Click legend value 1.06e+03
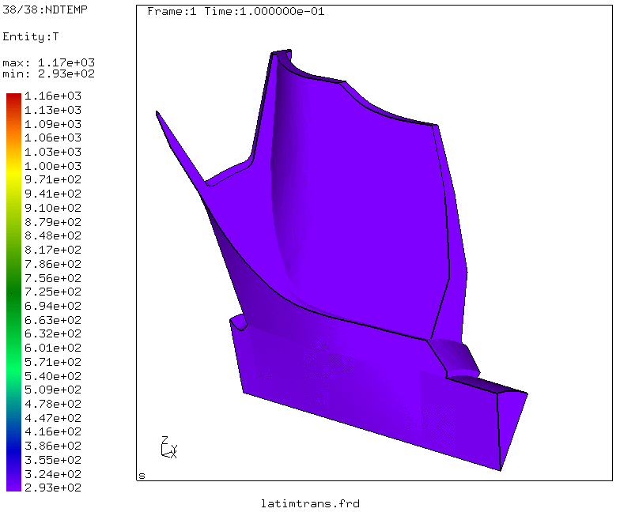620x531 pixels. coord(53,137)
